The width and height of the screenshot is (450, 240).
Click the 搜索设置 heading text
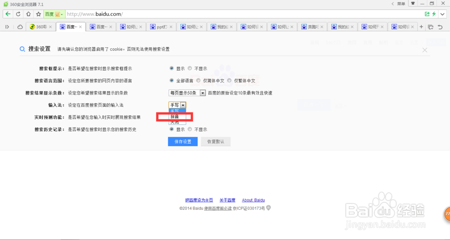point(39,49)
